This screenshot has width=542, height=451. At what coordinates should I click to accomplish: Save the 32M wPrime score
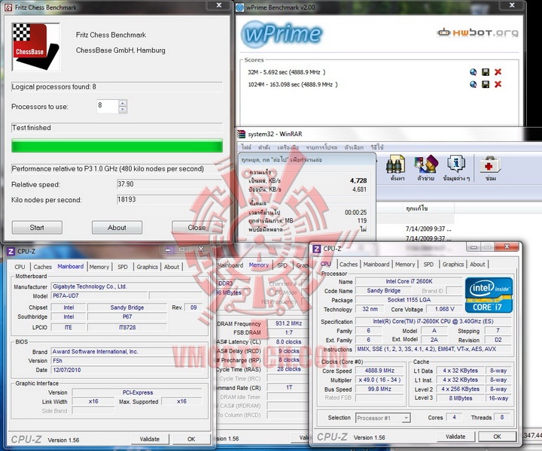coord(486,72)
